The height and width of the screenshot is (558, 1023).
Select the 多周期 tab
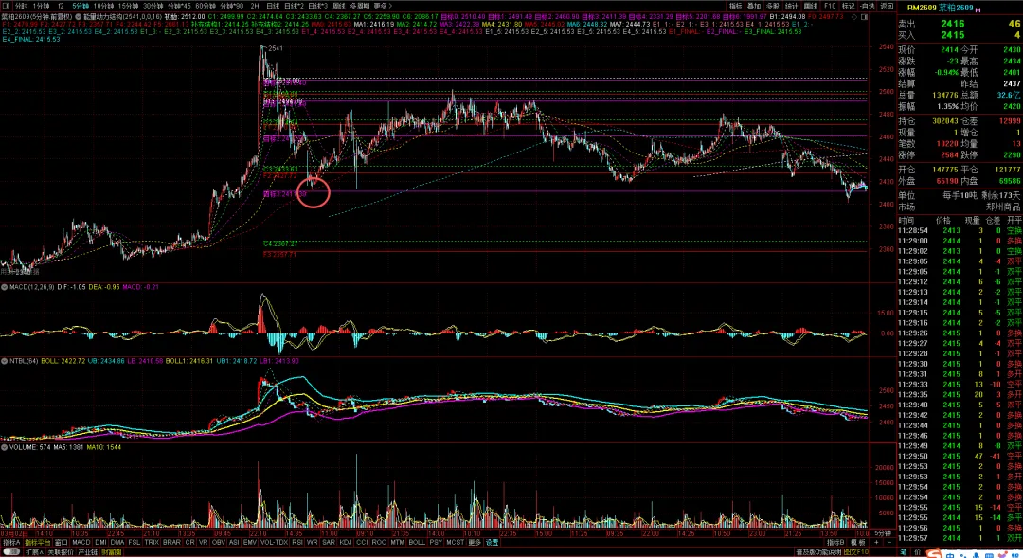(x=360, y=6)
